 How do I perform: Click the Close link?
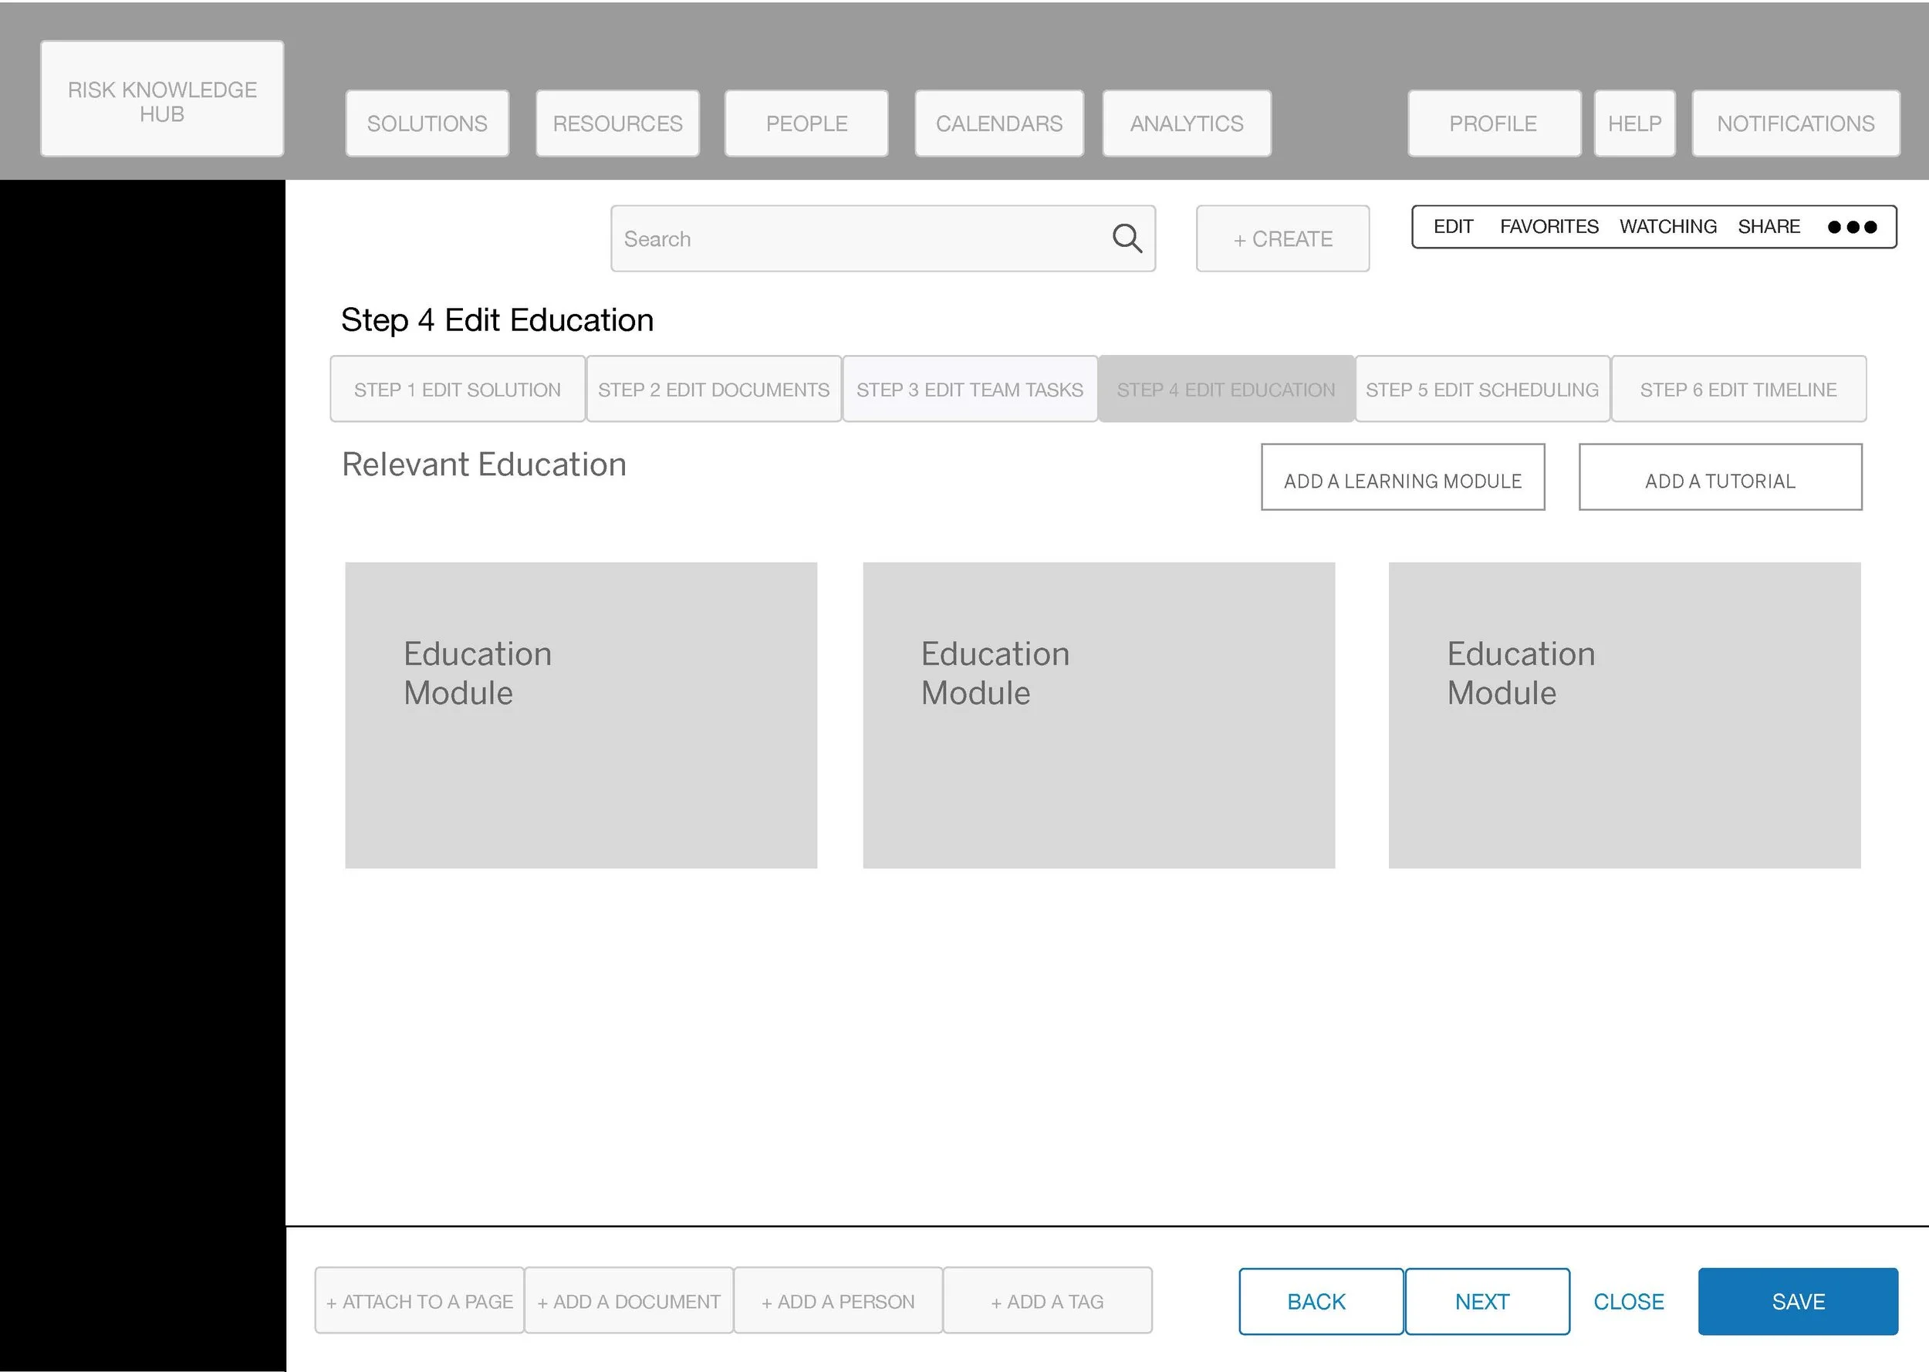[1628, 1302]
